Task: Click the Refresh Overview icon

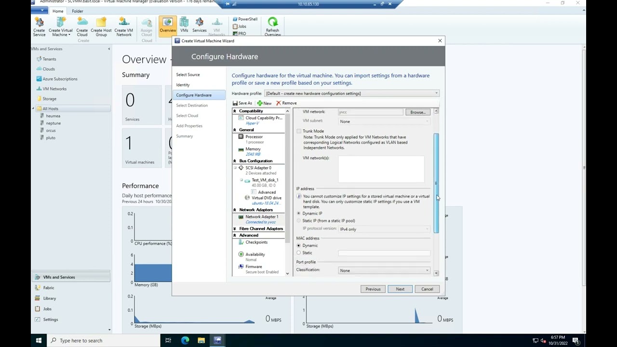Action: [272, 27]
